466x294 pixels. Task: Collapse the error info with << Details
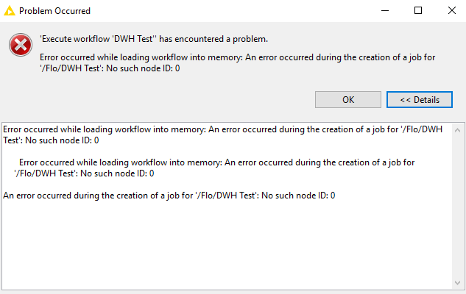[420, 100]
